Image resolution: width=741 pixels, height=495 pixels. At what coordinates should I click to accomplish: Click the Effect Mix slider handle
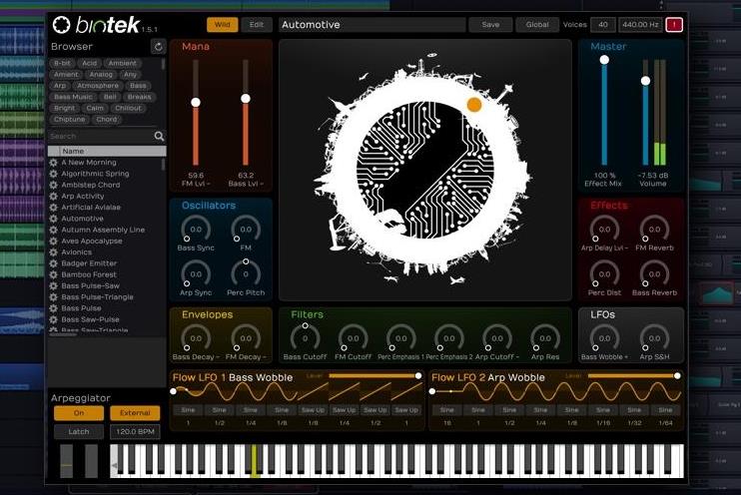pyautogui.click(x=604, y=60)
